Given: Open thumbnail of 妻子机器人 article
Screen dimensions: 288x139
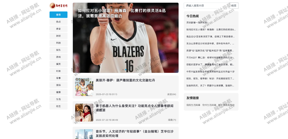Looking at the screenshot, I should tap(84, 113).
